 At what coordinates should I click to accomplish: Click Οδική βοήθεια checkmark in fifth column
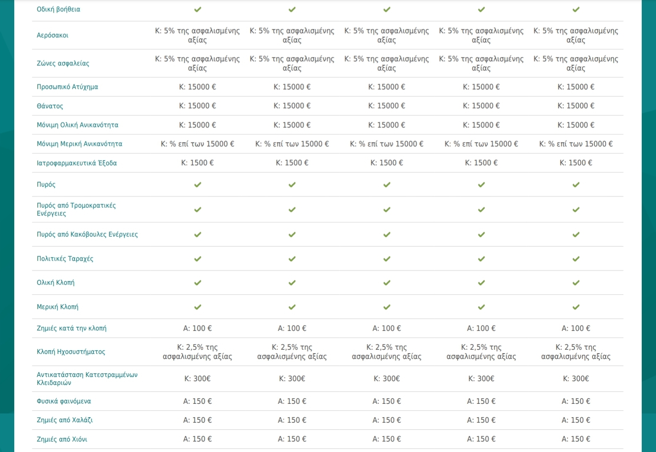(576, 9)
